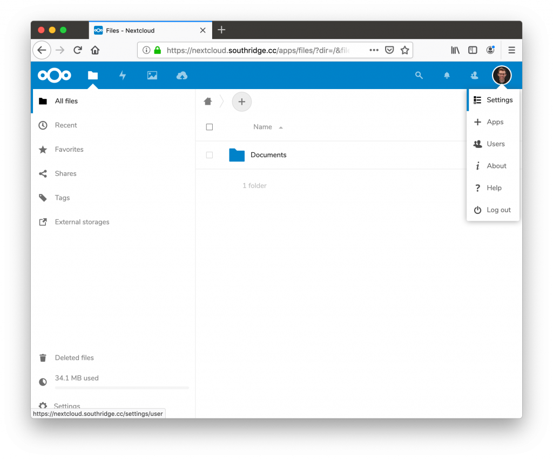
Task: Select Apps from the user menu
Action: (x=494, y=122)
